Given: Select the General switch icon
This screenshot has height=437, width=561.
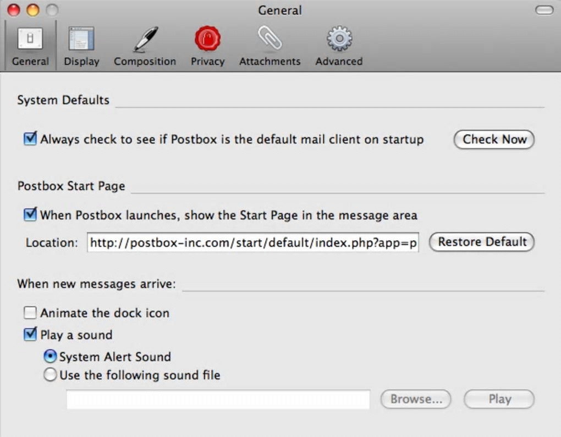Looking at the screenshot, I should point(30,38).
